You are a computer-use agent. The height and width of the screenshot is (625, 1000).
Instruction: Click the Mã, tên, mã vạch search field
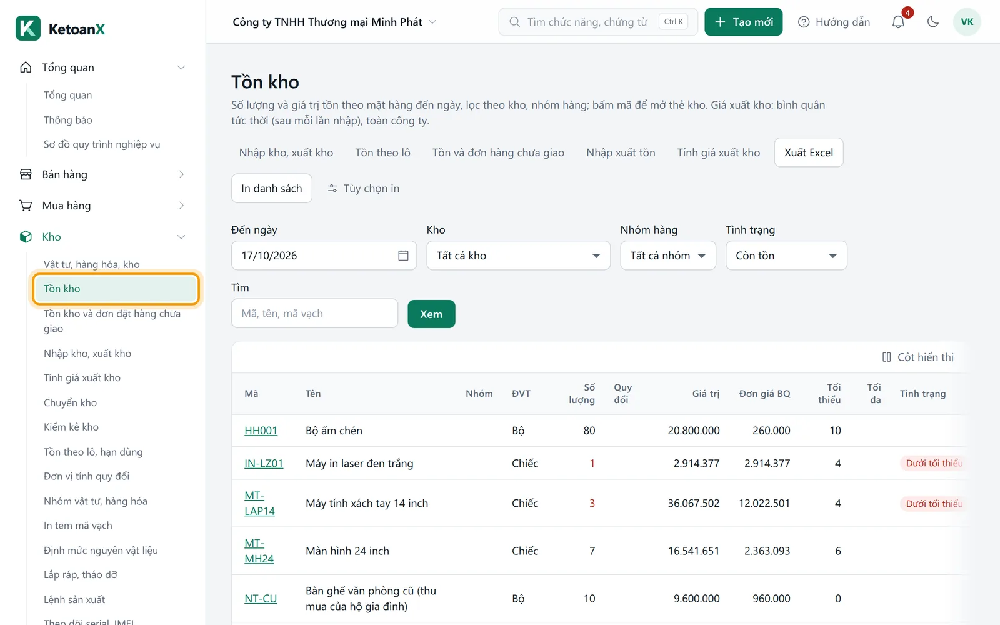[314, 313]
